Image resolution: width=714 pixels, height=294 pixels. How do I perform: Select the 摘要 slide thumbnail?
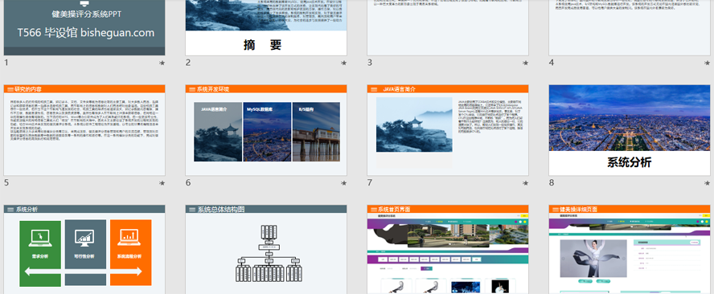(266, 28)
